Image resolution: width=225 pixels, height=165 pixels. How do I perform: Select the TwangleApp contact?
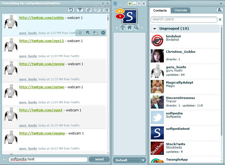tap(185, 160)
